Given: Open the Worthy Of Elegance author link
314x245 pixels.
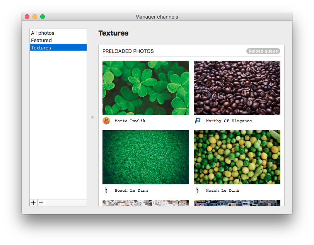Looking at the screenshot, I should pos(229,121).
